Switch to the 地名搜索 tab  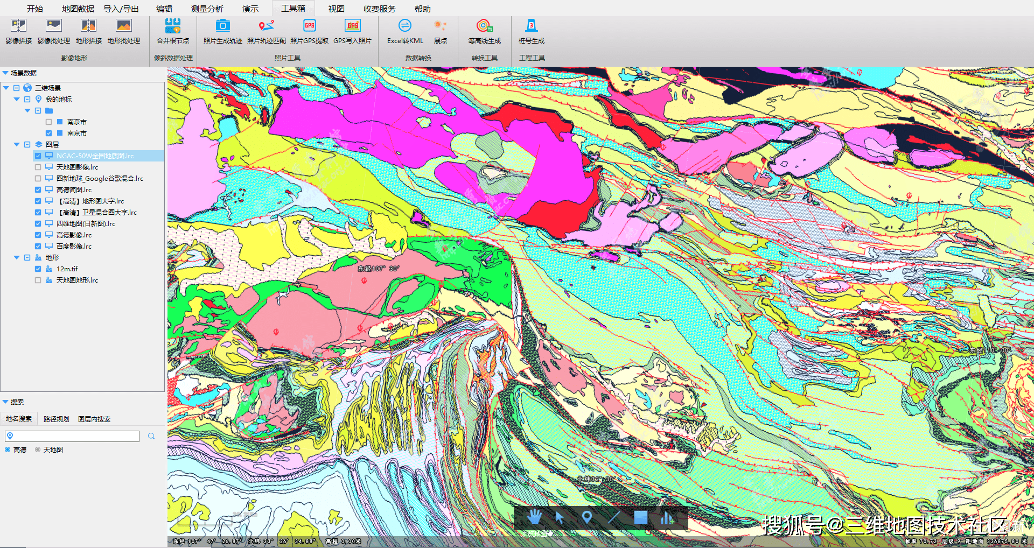(19, 419)
